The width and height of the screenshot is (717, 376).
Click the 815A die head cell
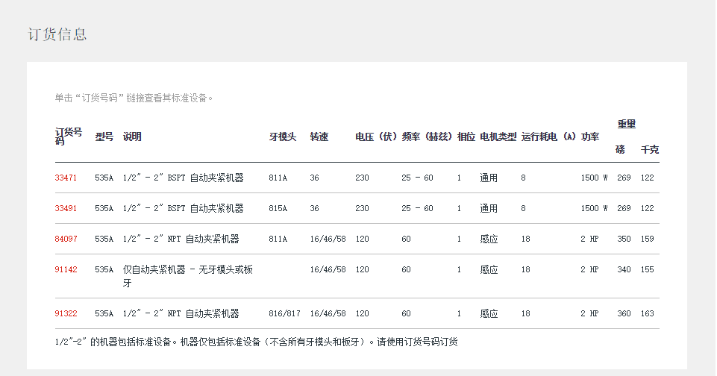278,209
